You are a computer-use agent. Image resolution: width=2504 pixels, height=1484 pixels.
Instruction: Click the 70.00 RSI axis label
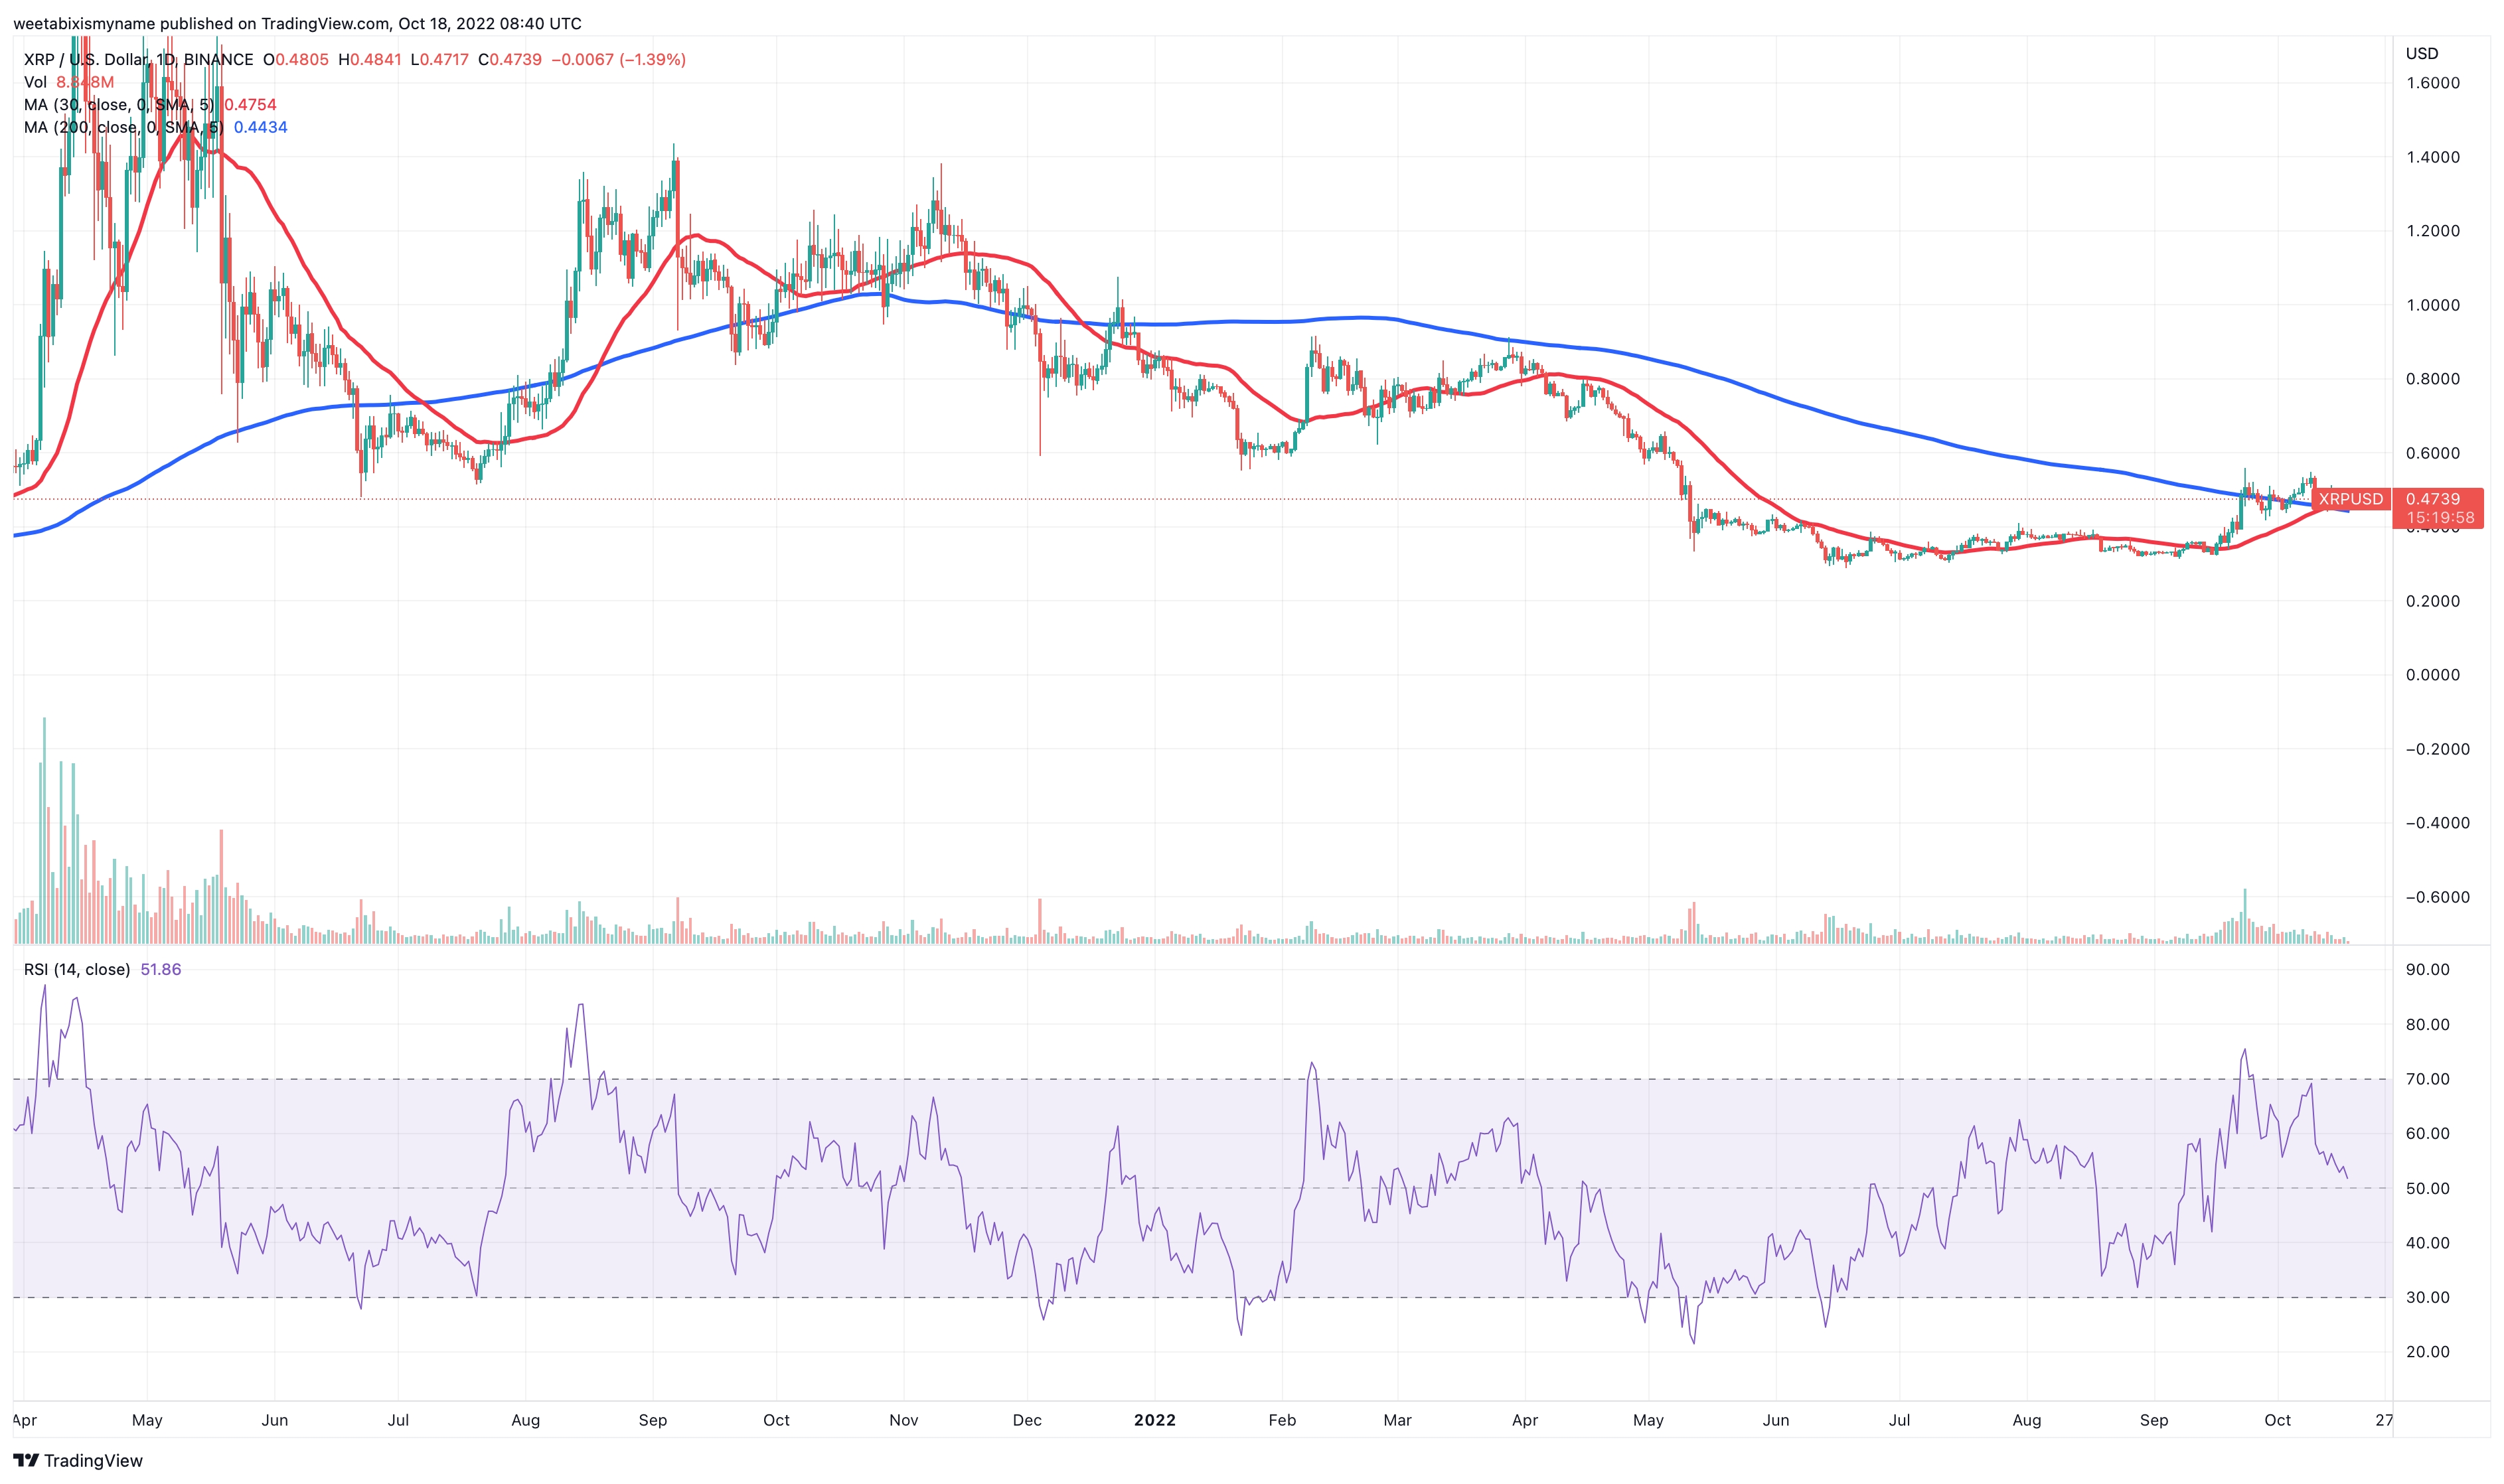2428,1079
